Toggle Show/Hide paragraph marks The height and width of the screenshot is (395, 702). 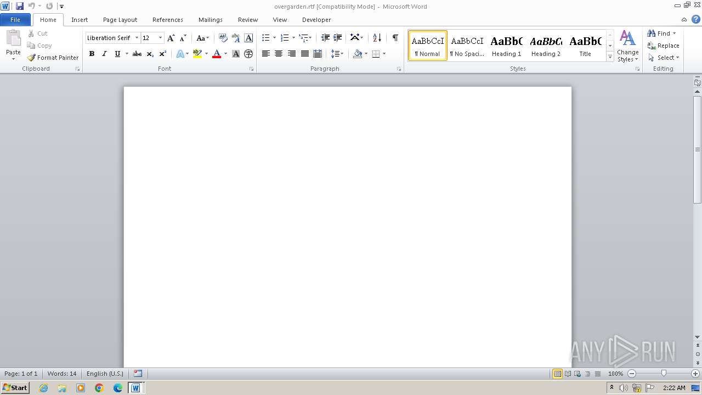coord(395,38)
